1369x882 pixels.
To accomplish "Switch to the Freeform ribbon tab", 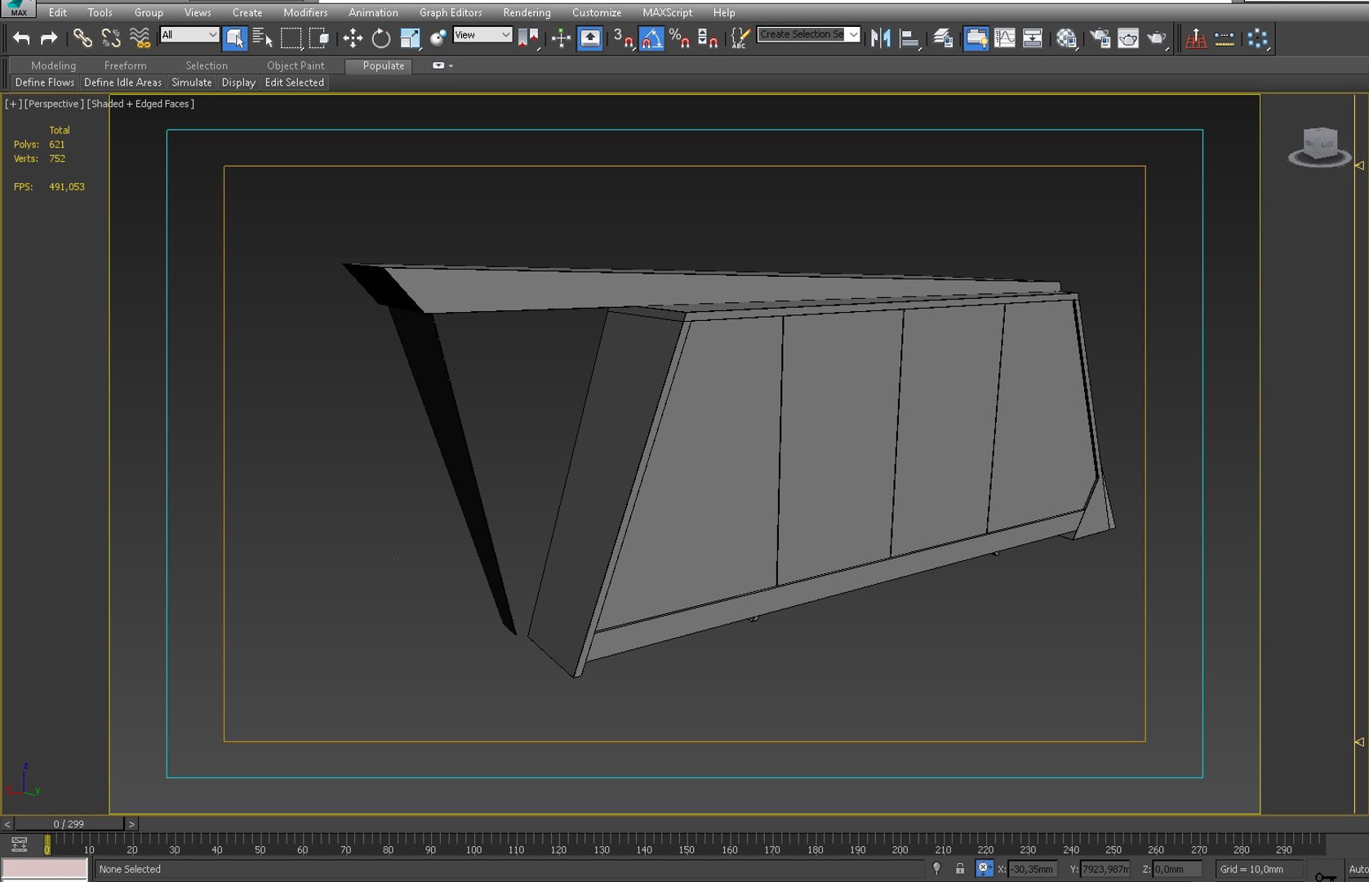I will [x=125, y=65].
